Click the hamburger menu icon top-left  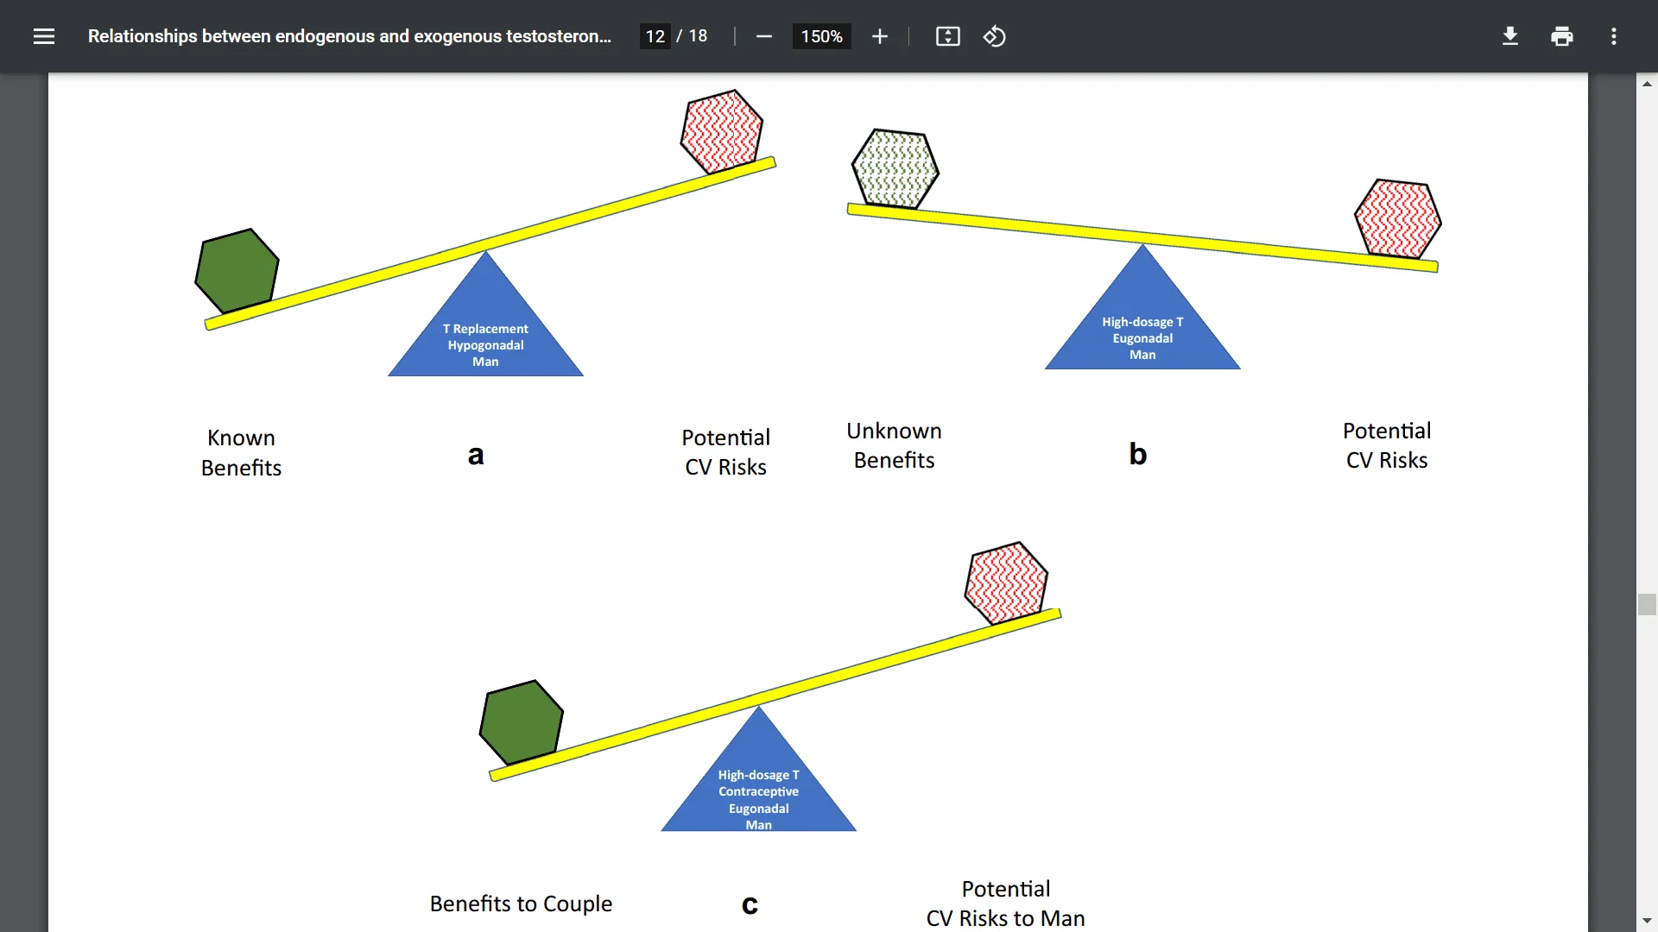pos(43,36)
